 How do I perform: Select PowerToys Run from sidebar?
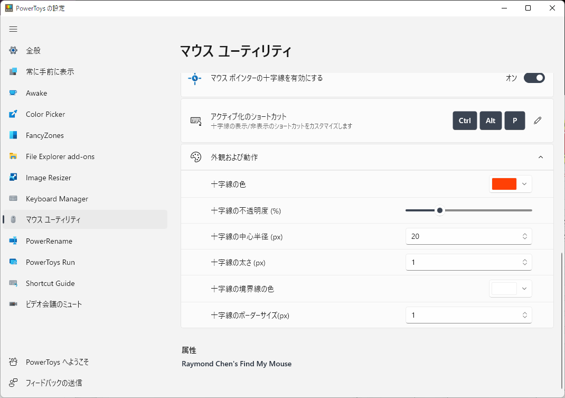click(50, 262)
